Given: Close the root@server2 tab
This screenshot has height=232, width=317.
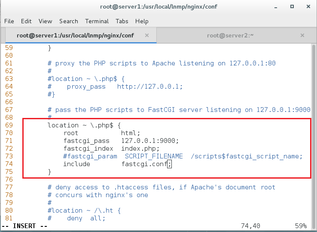Looking at the screenshot, I should pyautogui.click(x=302, y=35).
